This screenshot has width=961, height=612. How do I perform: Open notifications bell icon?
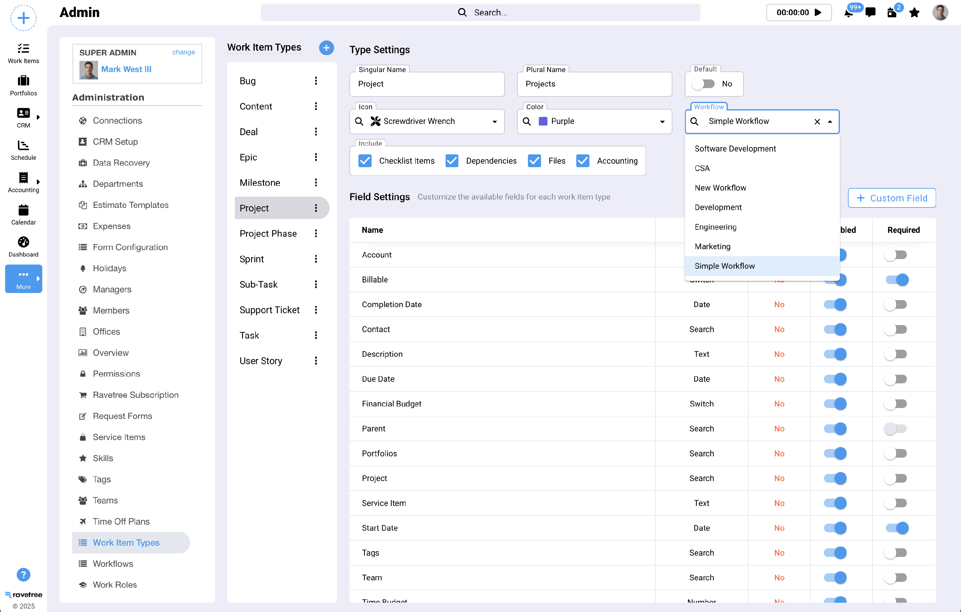click(x=849, y=13)
